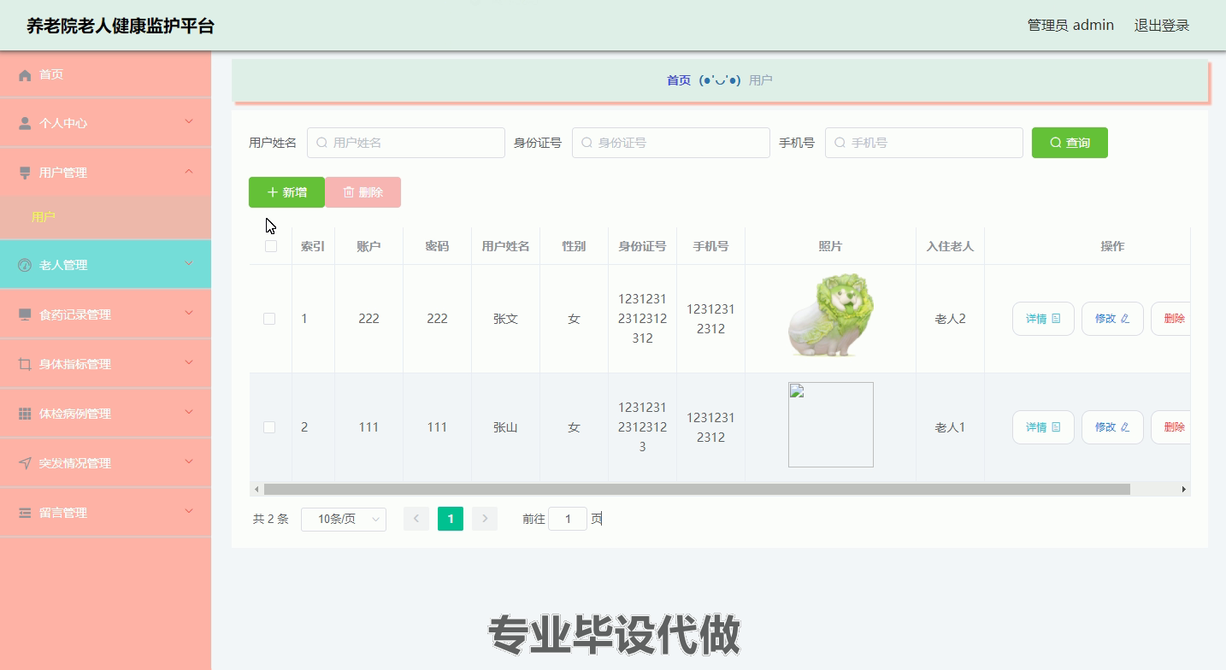Viewport: 1226px width, 670px height.
Task: Open 体检病例管理 in the sidebar
Action: tap(105, 414)
